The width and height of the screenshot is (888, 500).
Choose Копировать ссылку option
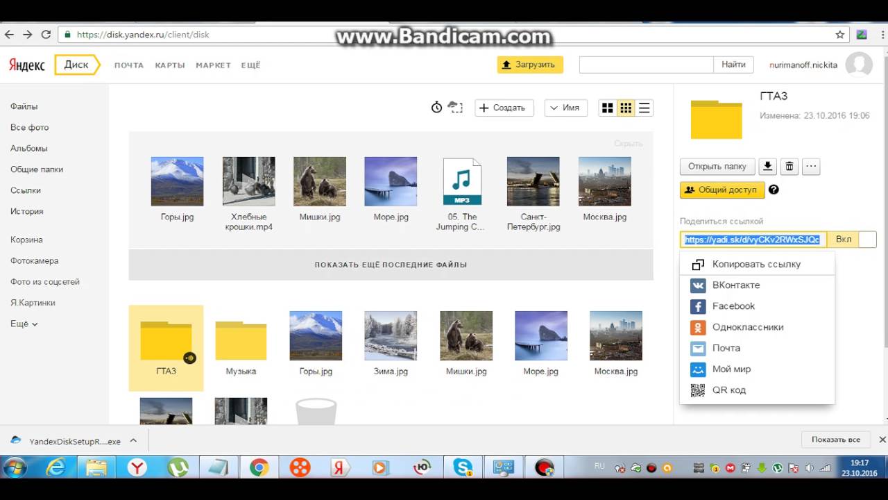[x=757, y=264]
